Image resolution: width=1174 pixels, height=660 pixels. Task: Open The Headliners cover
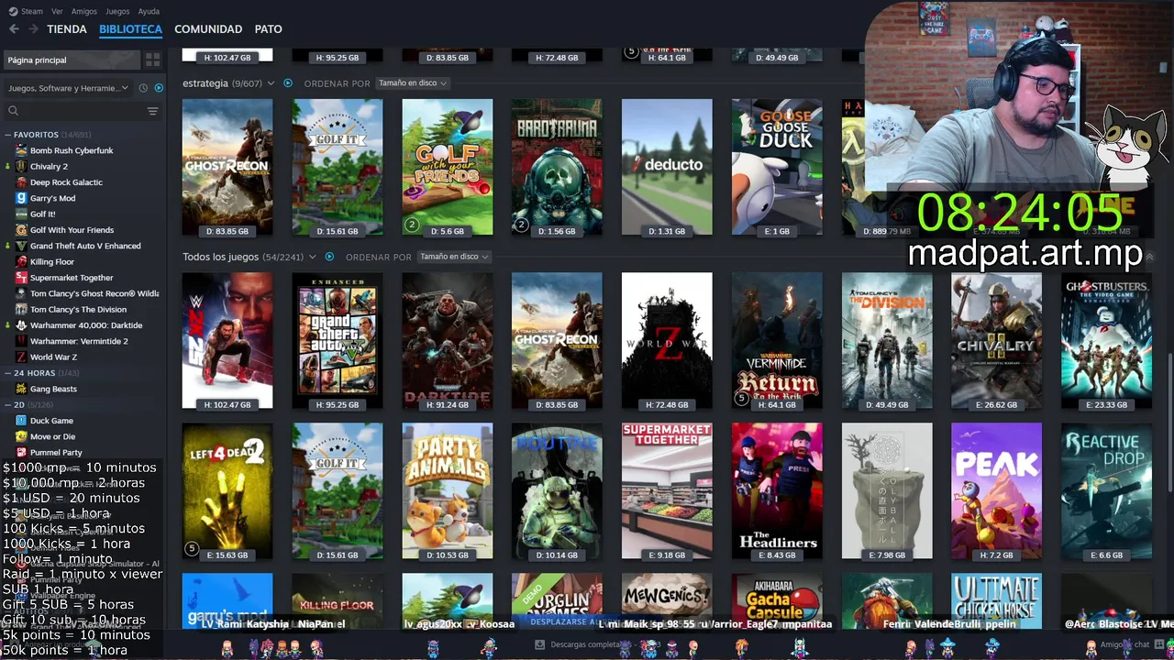click(x=777, y=490)
